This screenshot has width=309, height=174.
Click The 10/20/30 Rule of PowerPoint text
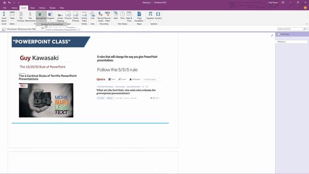tap(42, 67)
